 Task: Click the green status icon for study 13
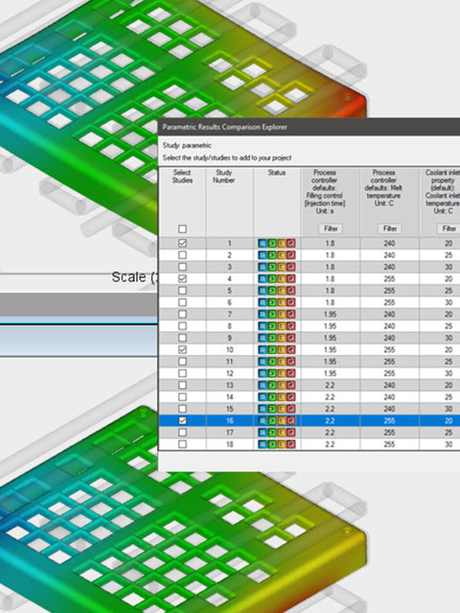pyautogui.click(x=271, y=385)
